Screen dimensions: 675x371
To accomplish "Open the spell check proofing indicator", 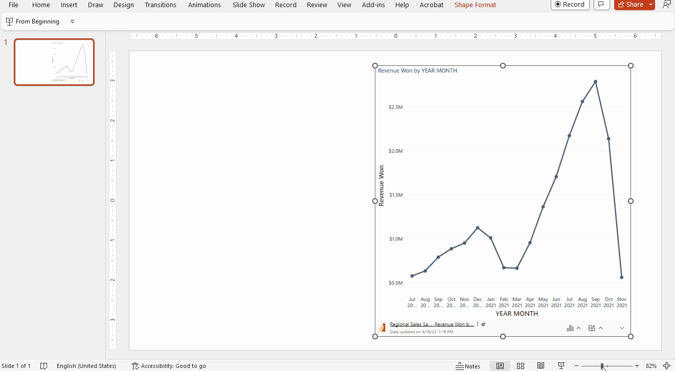I will 44,366.
